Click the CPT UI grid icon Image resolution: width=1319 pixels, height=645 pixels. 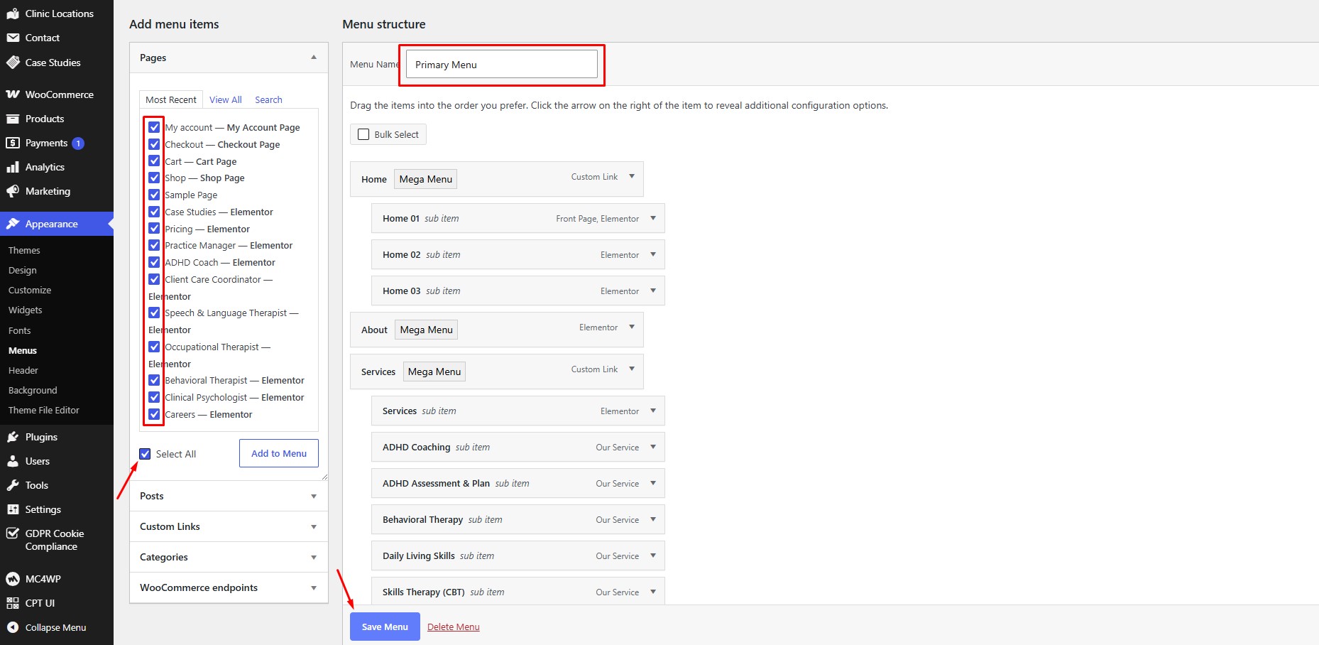tap(13, 603)
